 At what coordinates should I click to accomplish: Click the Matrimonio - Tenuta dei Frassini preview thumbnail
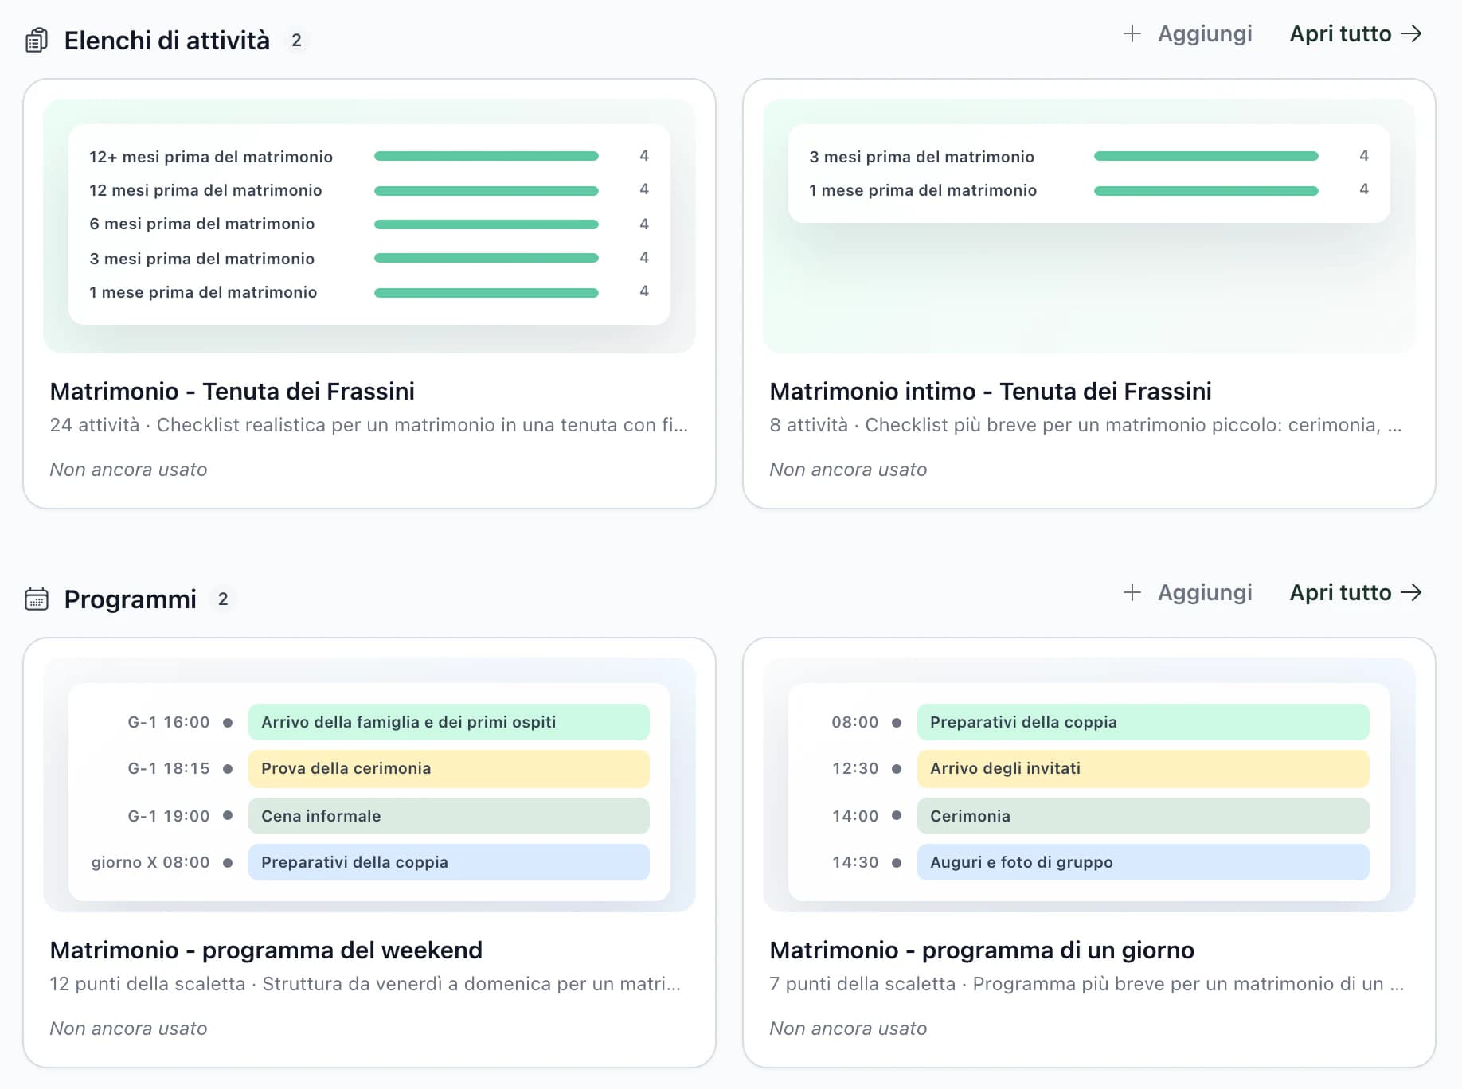(x=369, y=226)
